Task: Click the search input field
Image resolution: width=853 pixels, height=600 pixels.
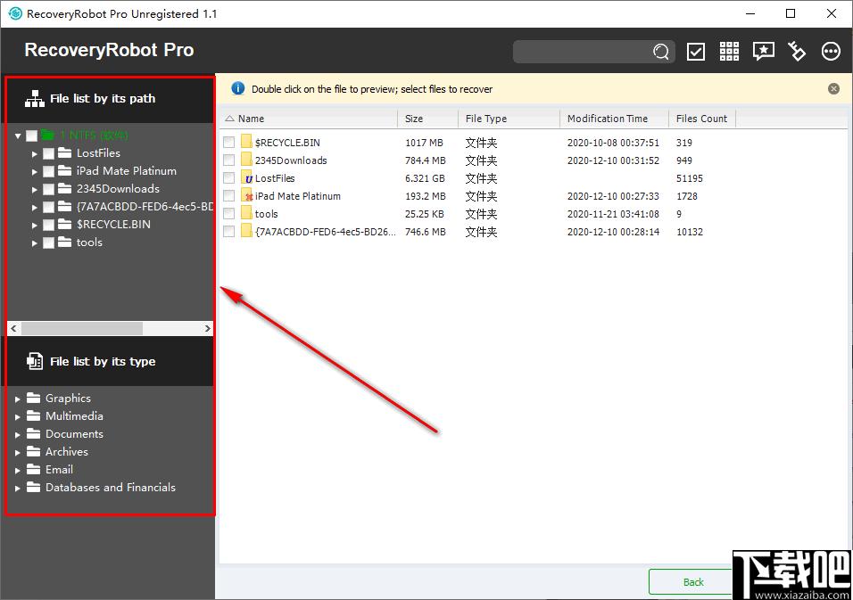Action: click(x=582, y=52)
